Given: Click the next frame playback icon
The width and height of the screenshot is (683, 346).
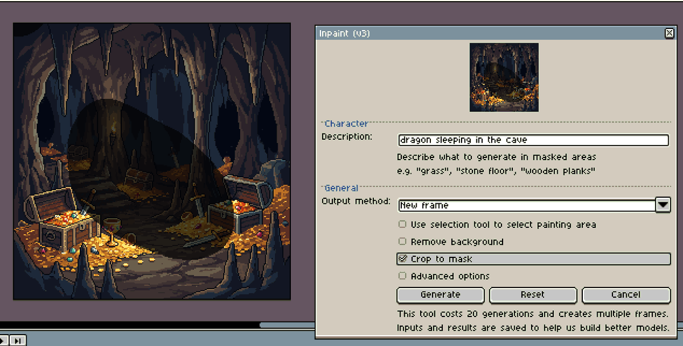Looking at the screenshot, I should click(18, 340).
